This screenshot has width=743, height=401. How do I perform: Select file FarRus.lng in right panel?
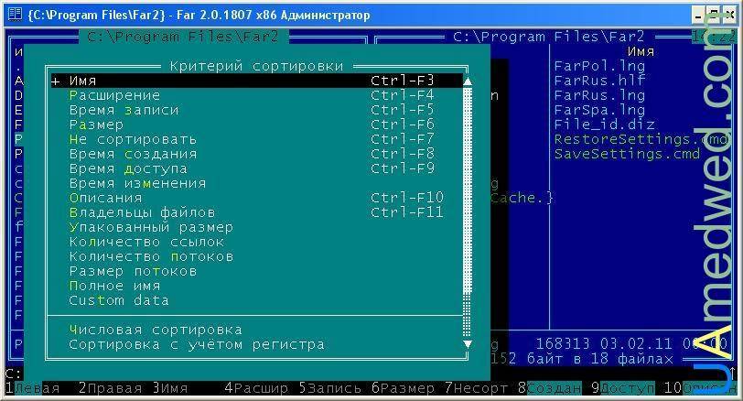[x=599, y=95]
